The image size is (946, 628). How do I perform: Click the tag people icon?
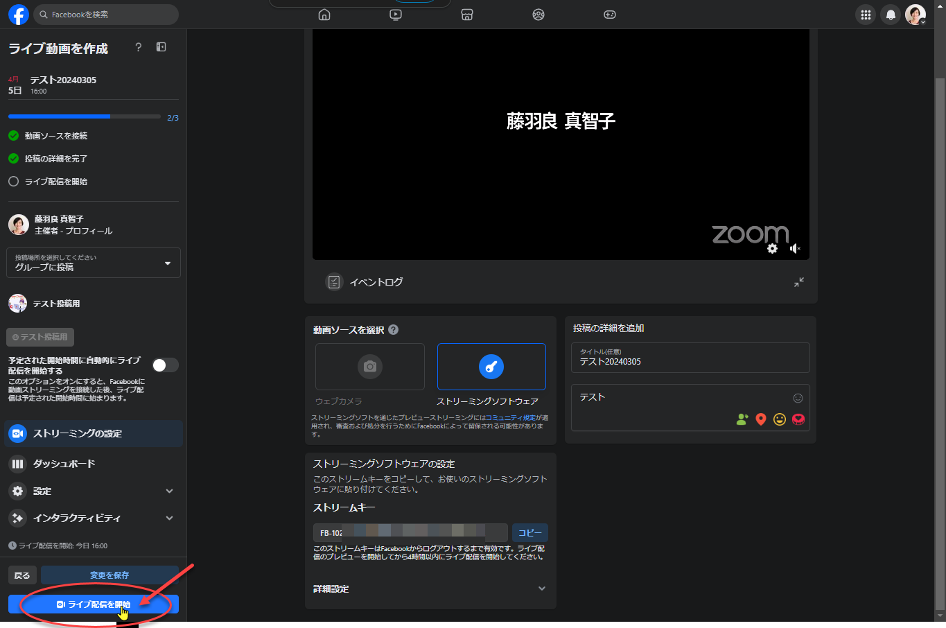742,419
